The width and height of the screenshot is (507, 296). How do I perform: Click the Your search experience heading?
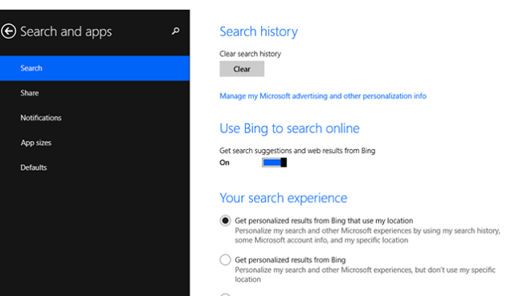point(284,198)
